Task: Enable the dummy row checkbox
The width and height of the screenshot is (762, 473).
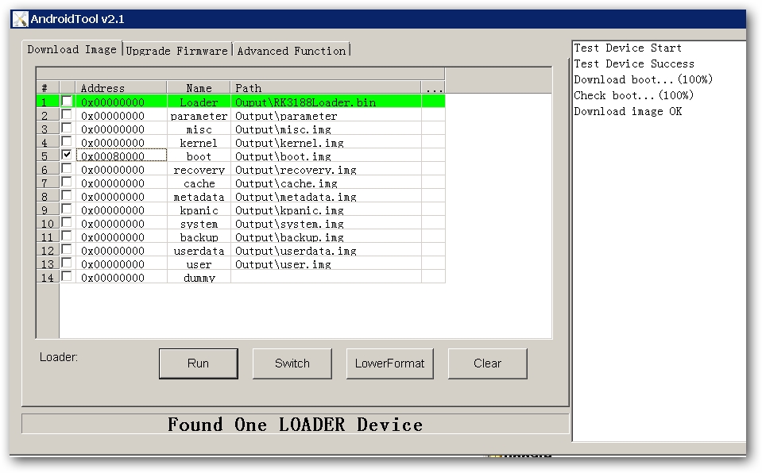Action: click(67, 276)
